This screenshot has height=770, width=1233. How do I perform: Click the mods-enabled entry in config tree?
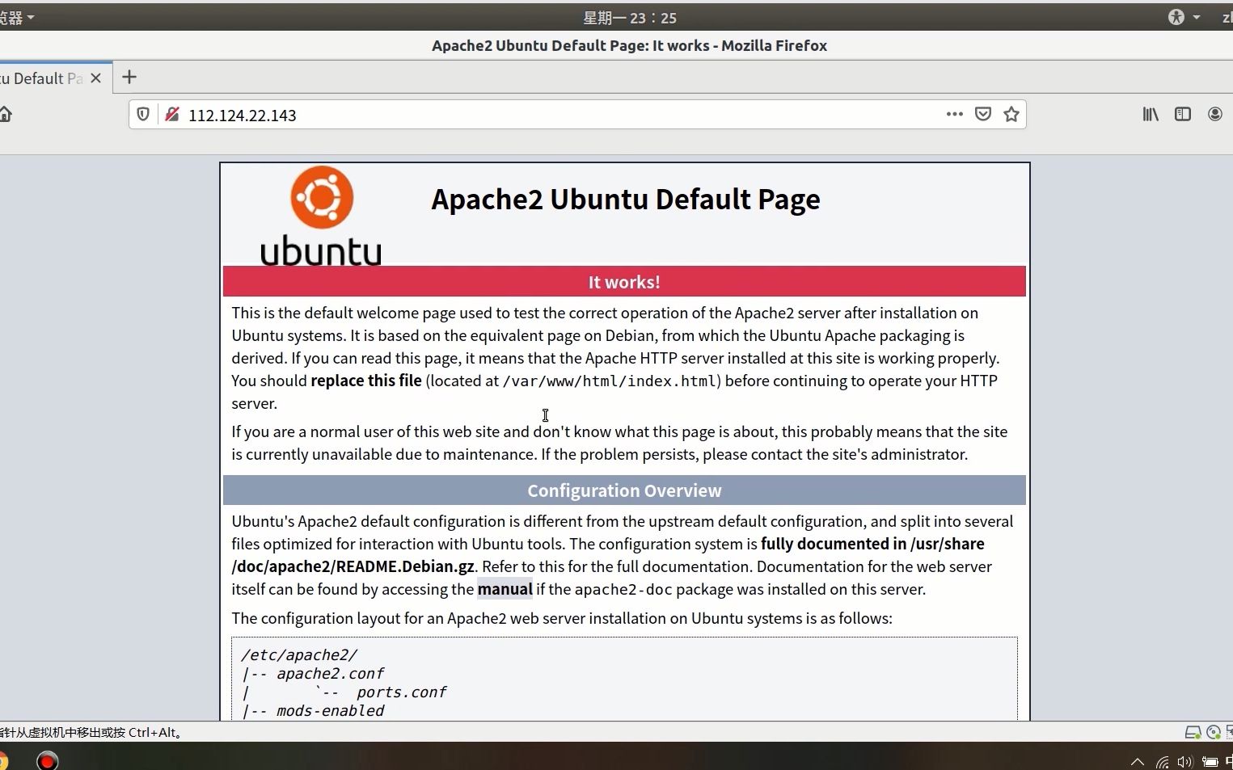point(330,711)
